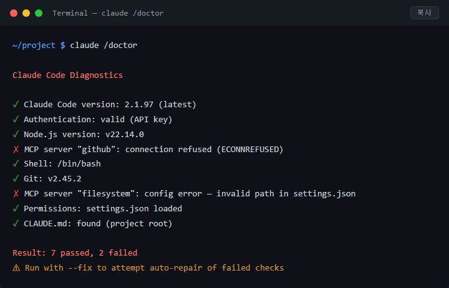The width and height of the screenshot is (449, 288).
Task: Click the github "connection refused (ECONNREFUSED)" line
Action: (x=153, y=149)
